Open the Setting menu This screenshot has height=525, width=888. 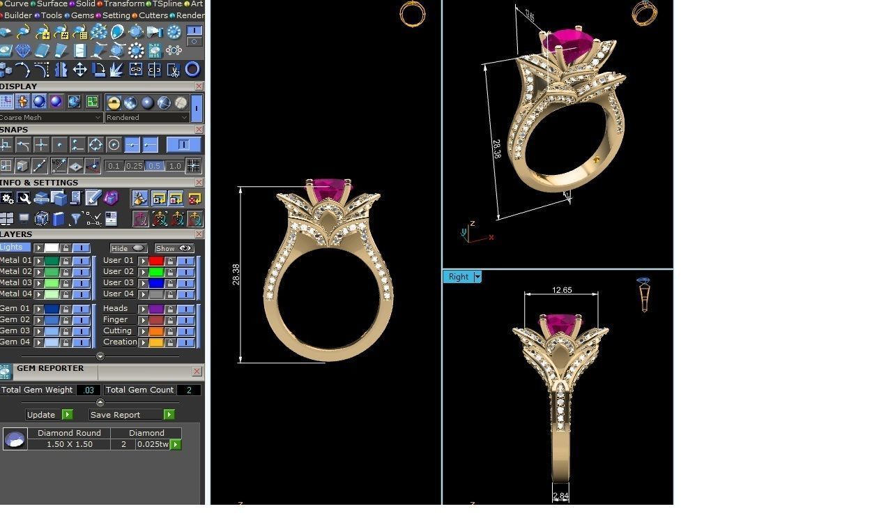[116, 15]
